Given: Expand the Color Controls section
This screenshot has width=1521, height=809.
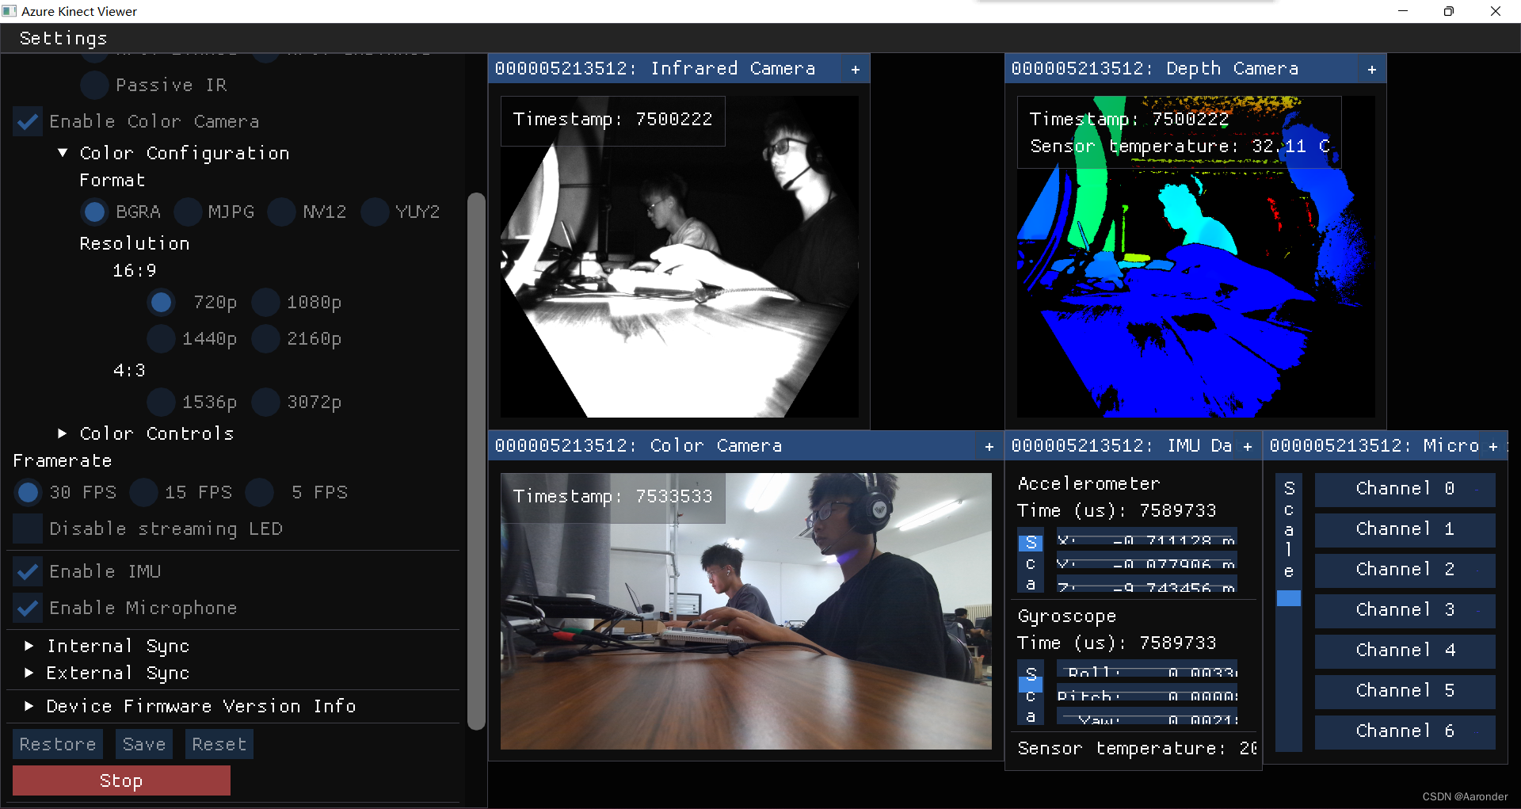Looking at the screenshot, I should click(x=63, y=433).
